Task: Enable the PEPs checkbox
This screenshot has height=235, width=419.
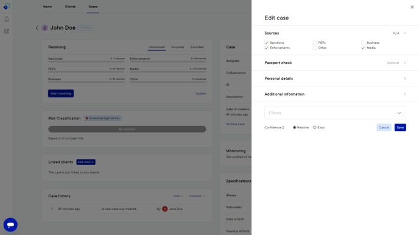Action: tap(315, 43)
